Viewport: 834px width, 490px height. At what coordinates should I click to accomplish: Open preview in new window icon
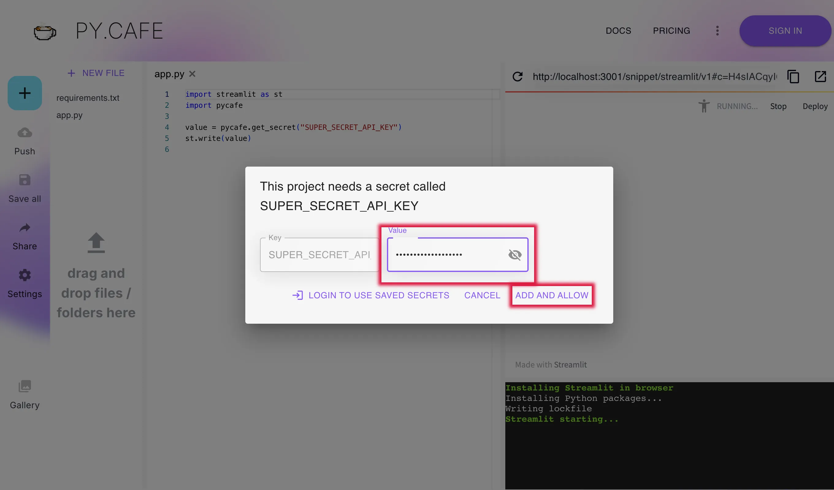point(820,77)
